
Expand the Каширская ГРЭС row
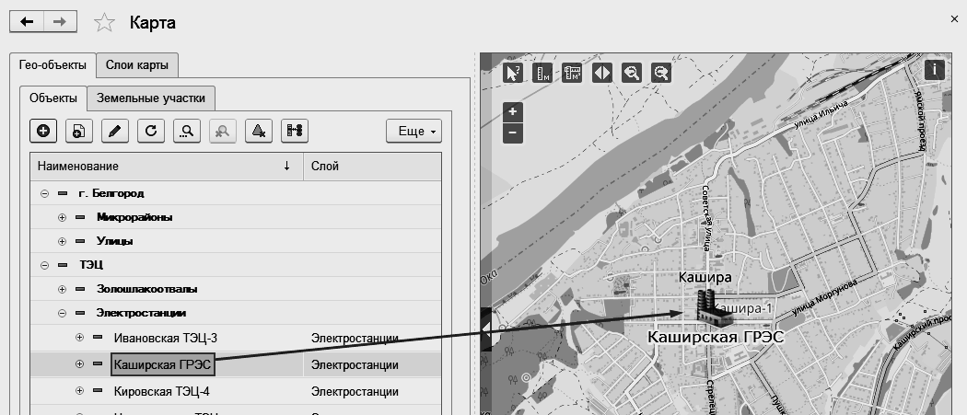coord(79,364)
